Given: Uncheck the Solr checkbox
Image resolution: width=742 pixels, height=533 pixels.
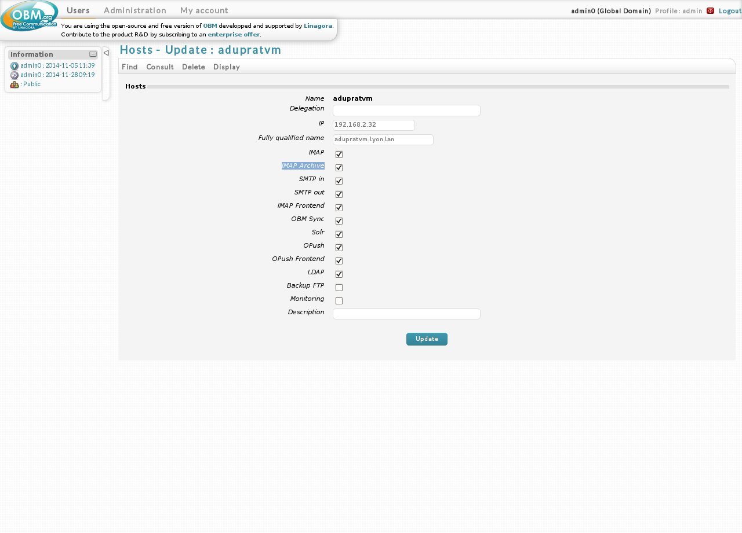Looking at the screenshot, I should point(339,234).
